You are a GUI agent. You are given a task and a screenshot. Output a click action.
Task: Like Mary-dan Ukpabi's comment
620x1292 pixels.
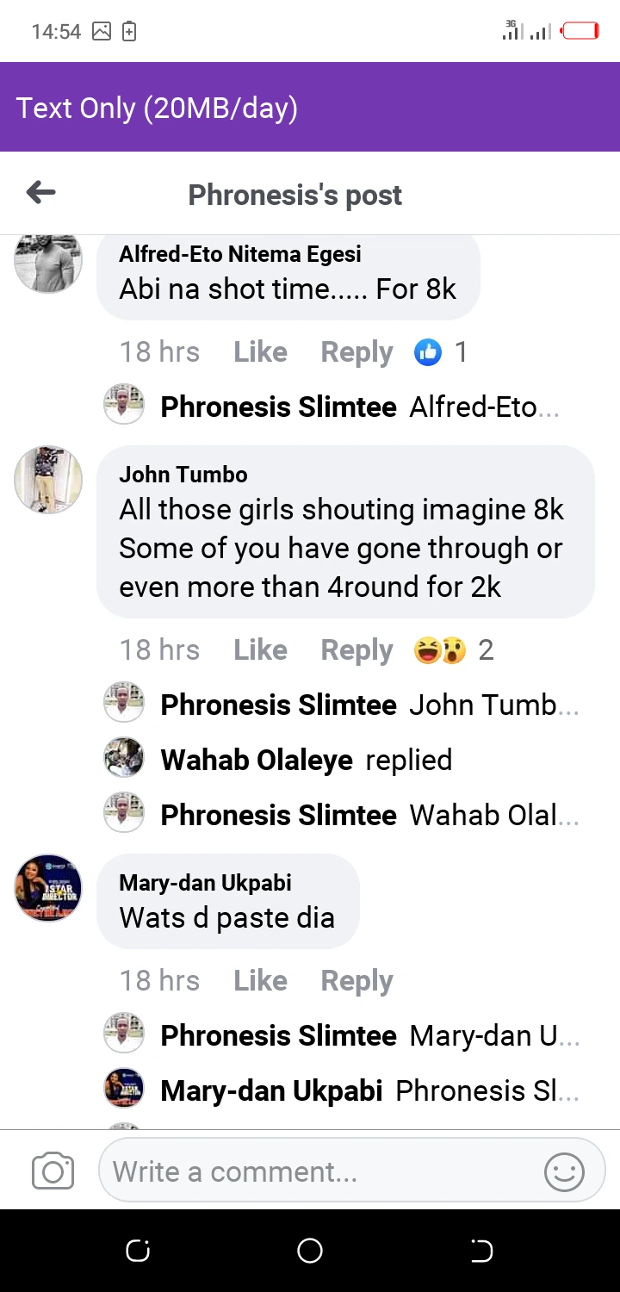click(x=260, y=980)
